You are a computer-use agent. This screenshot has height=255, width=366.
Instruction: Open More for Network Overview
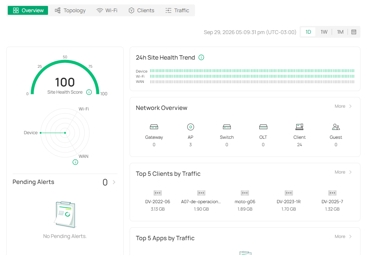click(343, 106)
